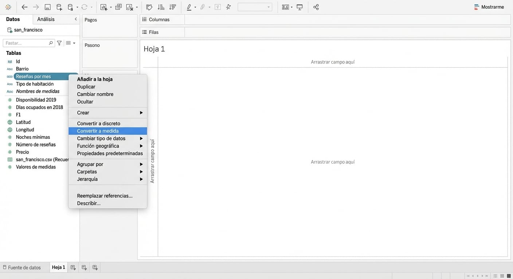
Task: Click the undo back arrow in toolbar
Action: pyautogui.click(x=24, y=7)
